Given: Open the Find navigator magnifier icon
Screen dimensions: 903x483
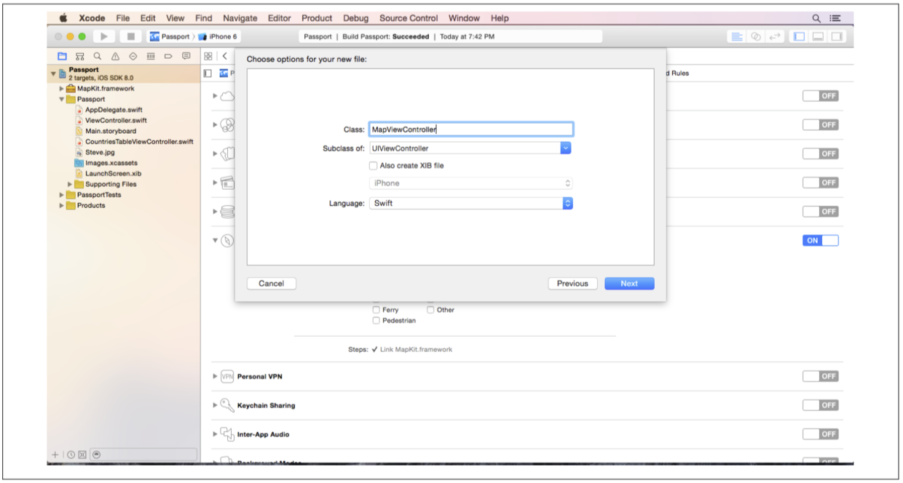Looking at the screenshot, I should [x=97, y=56].
